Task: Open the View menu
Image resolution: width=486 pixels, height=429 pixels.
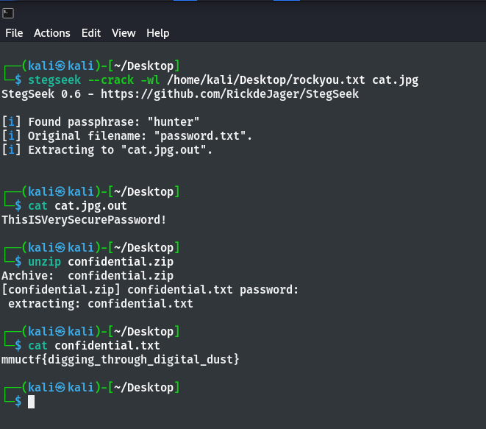Action: pyautogui.click(x=124, y=33)
